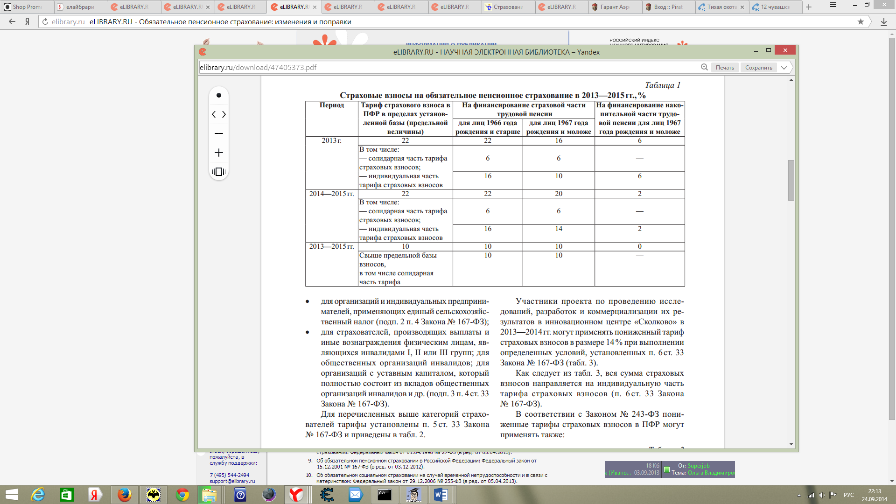Open the browser hamburger menu
The image size is (896, 504).
point(833,5)
